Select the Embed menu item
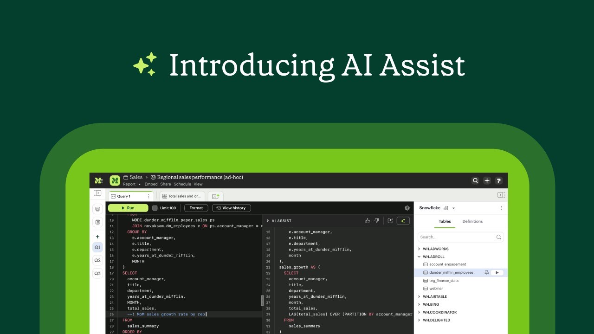594x334 pixels. point(151,184)
